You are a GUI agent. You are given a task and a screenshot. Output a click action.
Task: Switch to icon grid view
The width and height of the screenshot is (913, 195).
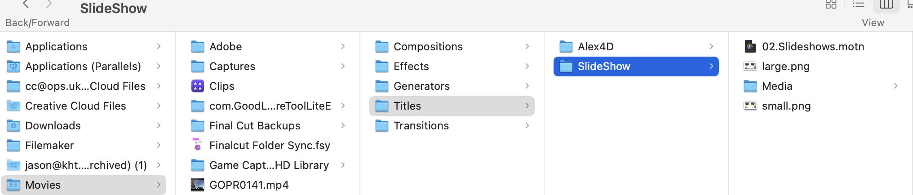click(831, 4)
